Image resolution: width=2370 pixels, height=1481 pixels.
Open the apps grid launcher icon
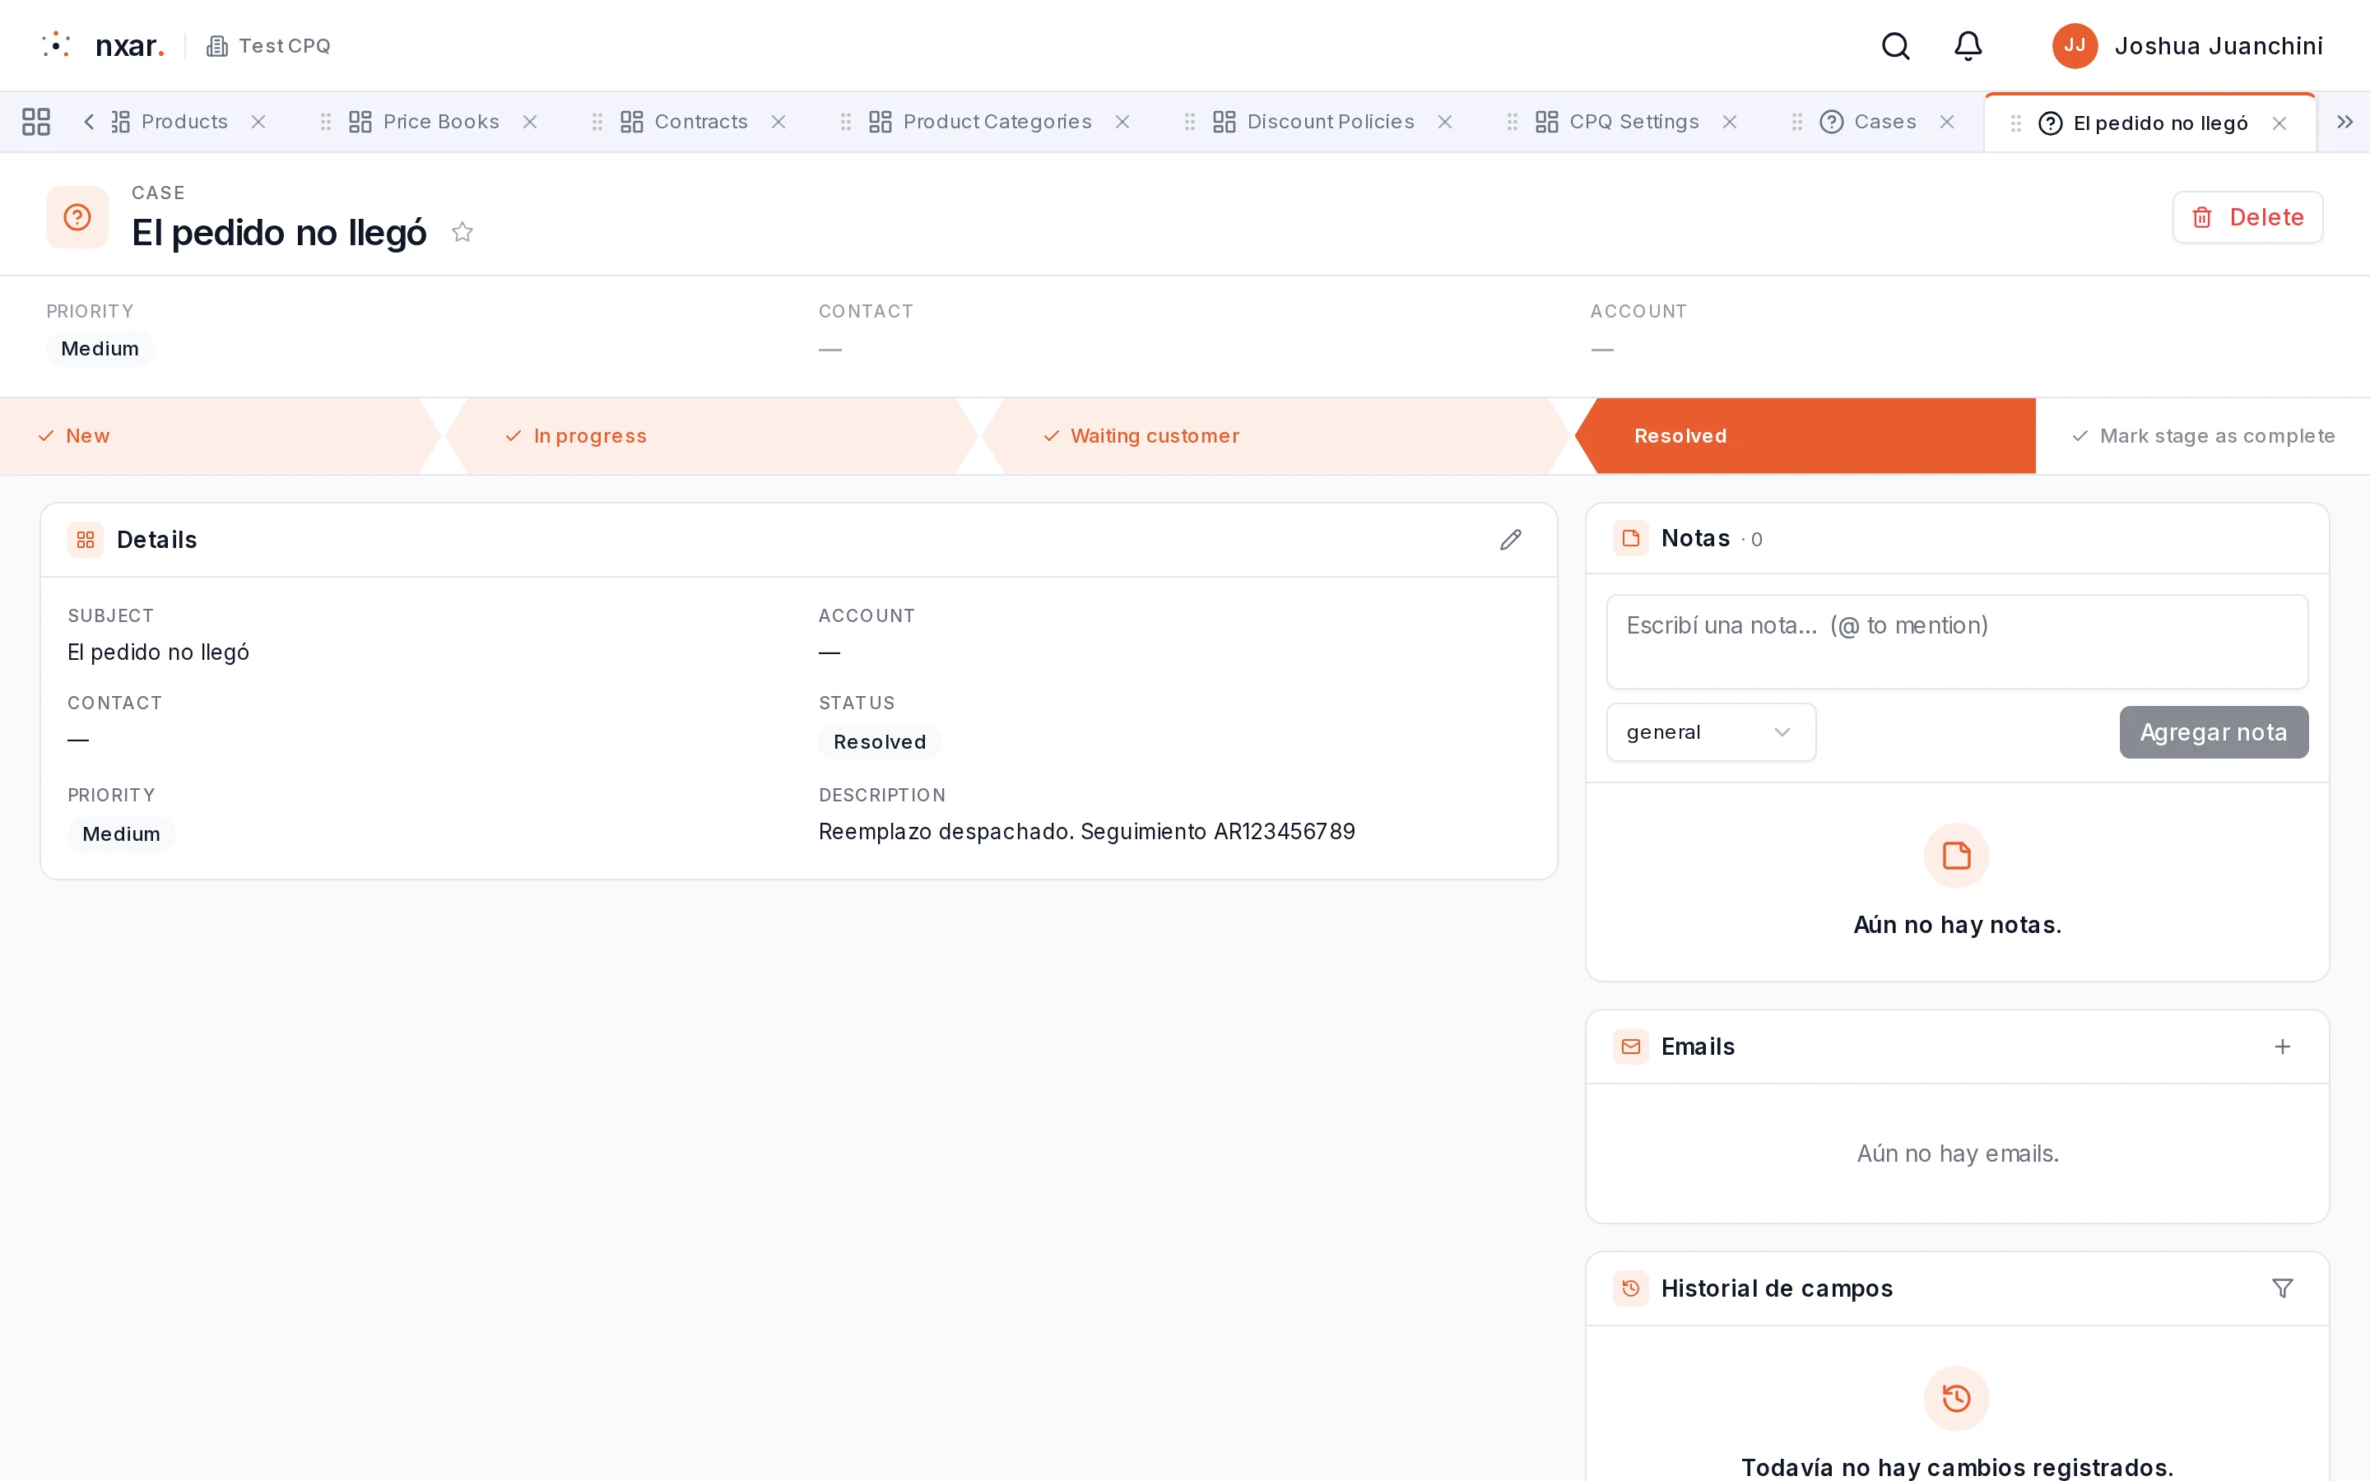(36, 122)
